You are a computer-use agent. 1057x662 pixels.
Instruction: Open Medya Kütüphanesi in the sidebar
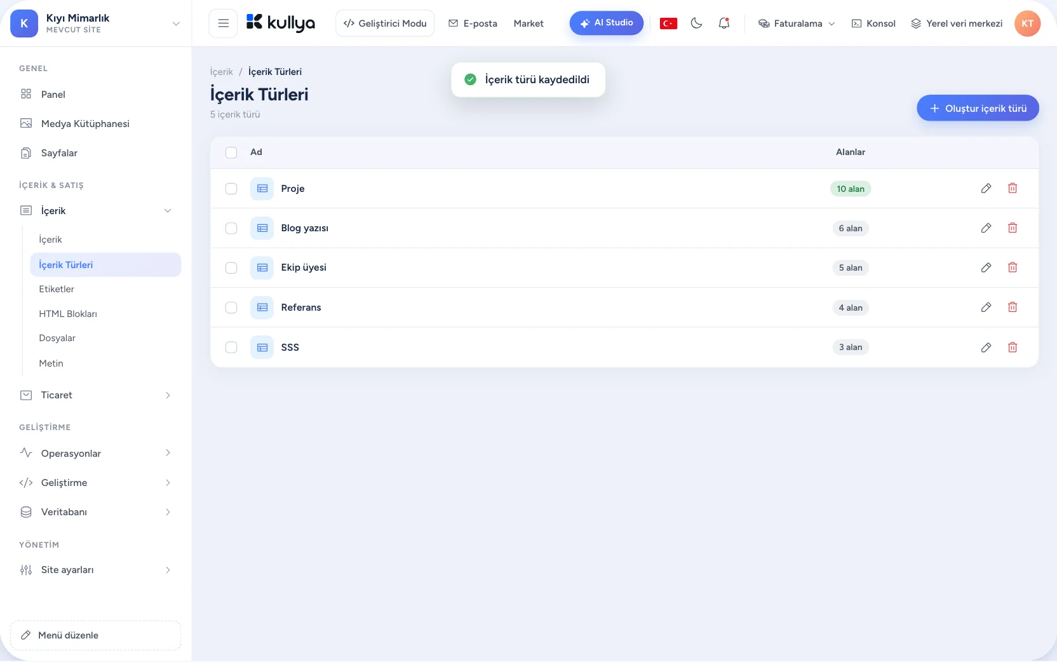(96, 123)
